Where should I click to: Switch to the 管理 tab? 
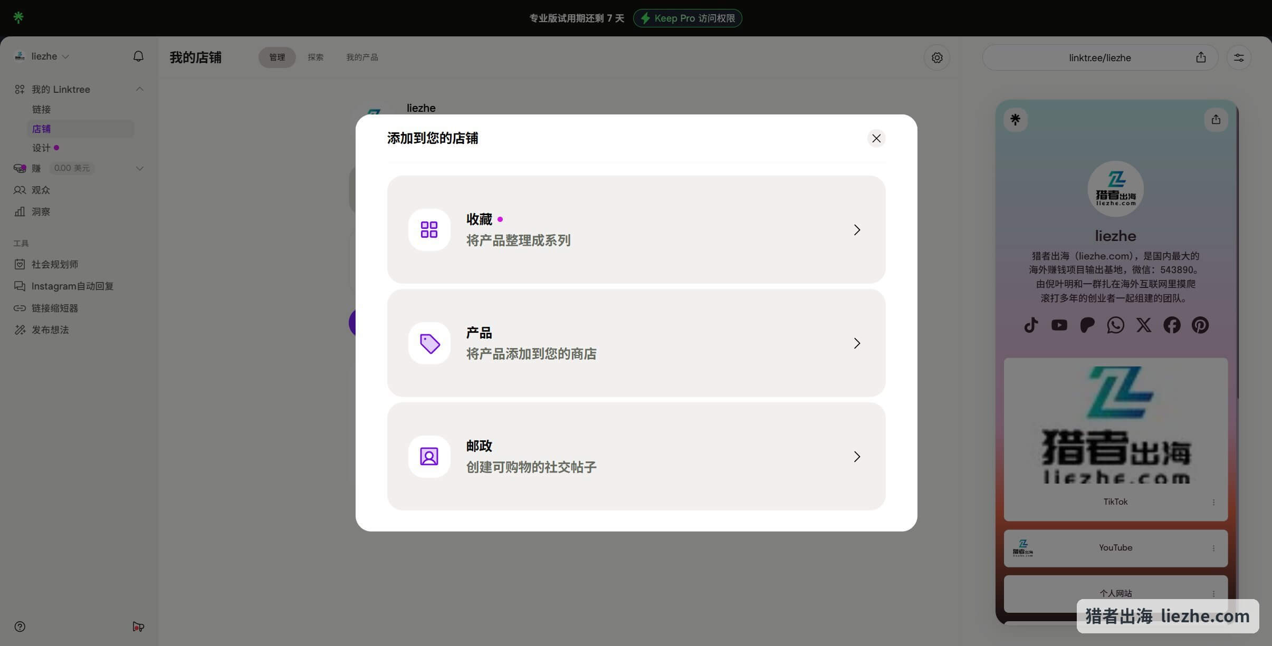(277, 57)
